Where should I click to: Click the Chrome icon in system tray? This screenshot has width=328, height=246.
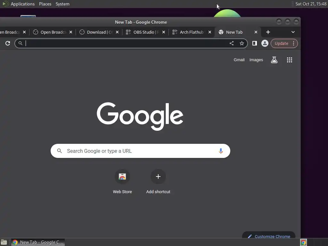click(303, 242)
